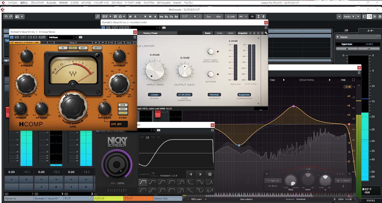The width and height of the screenshot is (382, 203).
Task: Click the redo arrow in the MixConsole toolbar
Action: pyautogui.click(x=11, y=17)
